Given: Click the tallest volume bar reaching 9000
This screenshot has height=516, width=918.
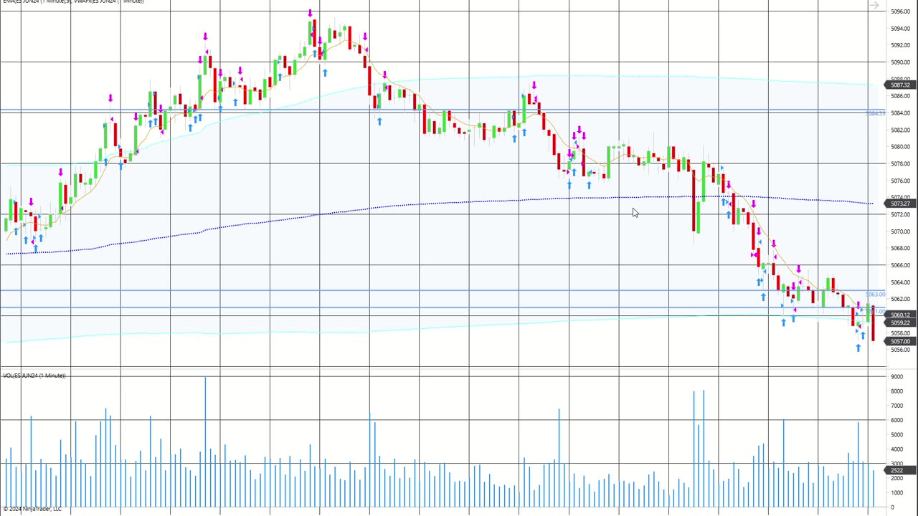Looking at the screenshot, I should tap(205, 441).
